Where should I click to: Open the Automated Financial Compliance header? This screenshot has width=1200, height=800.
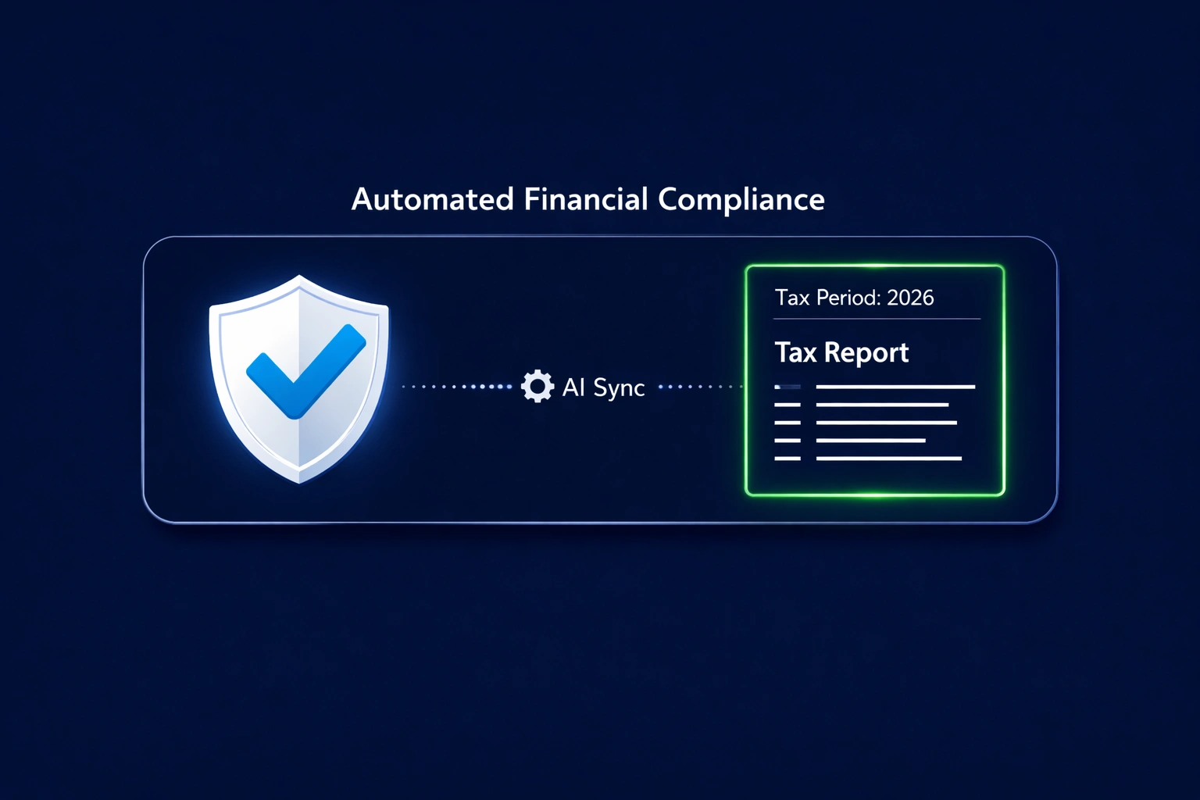point(588,200)
